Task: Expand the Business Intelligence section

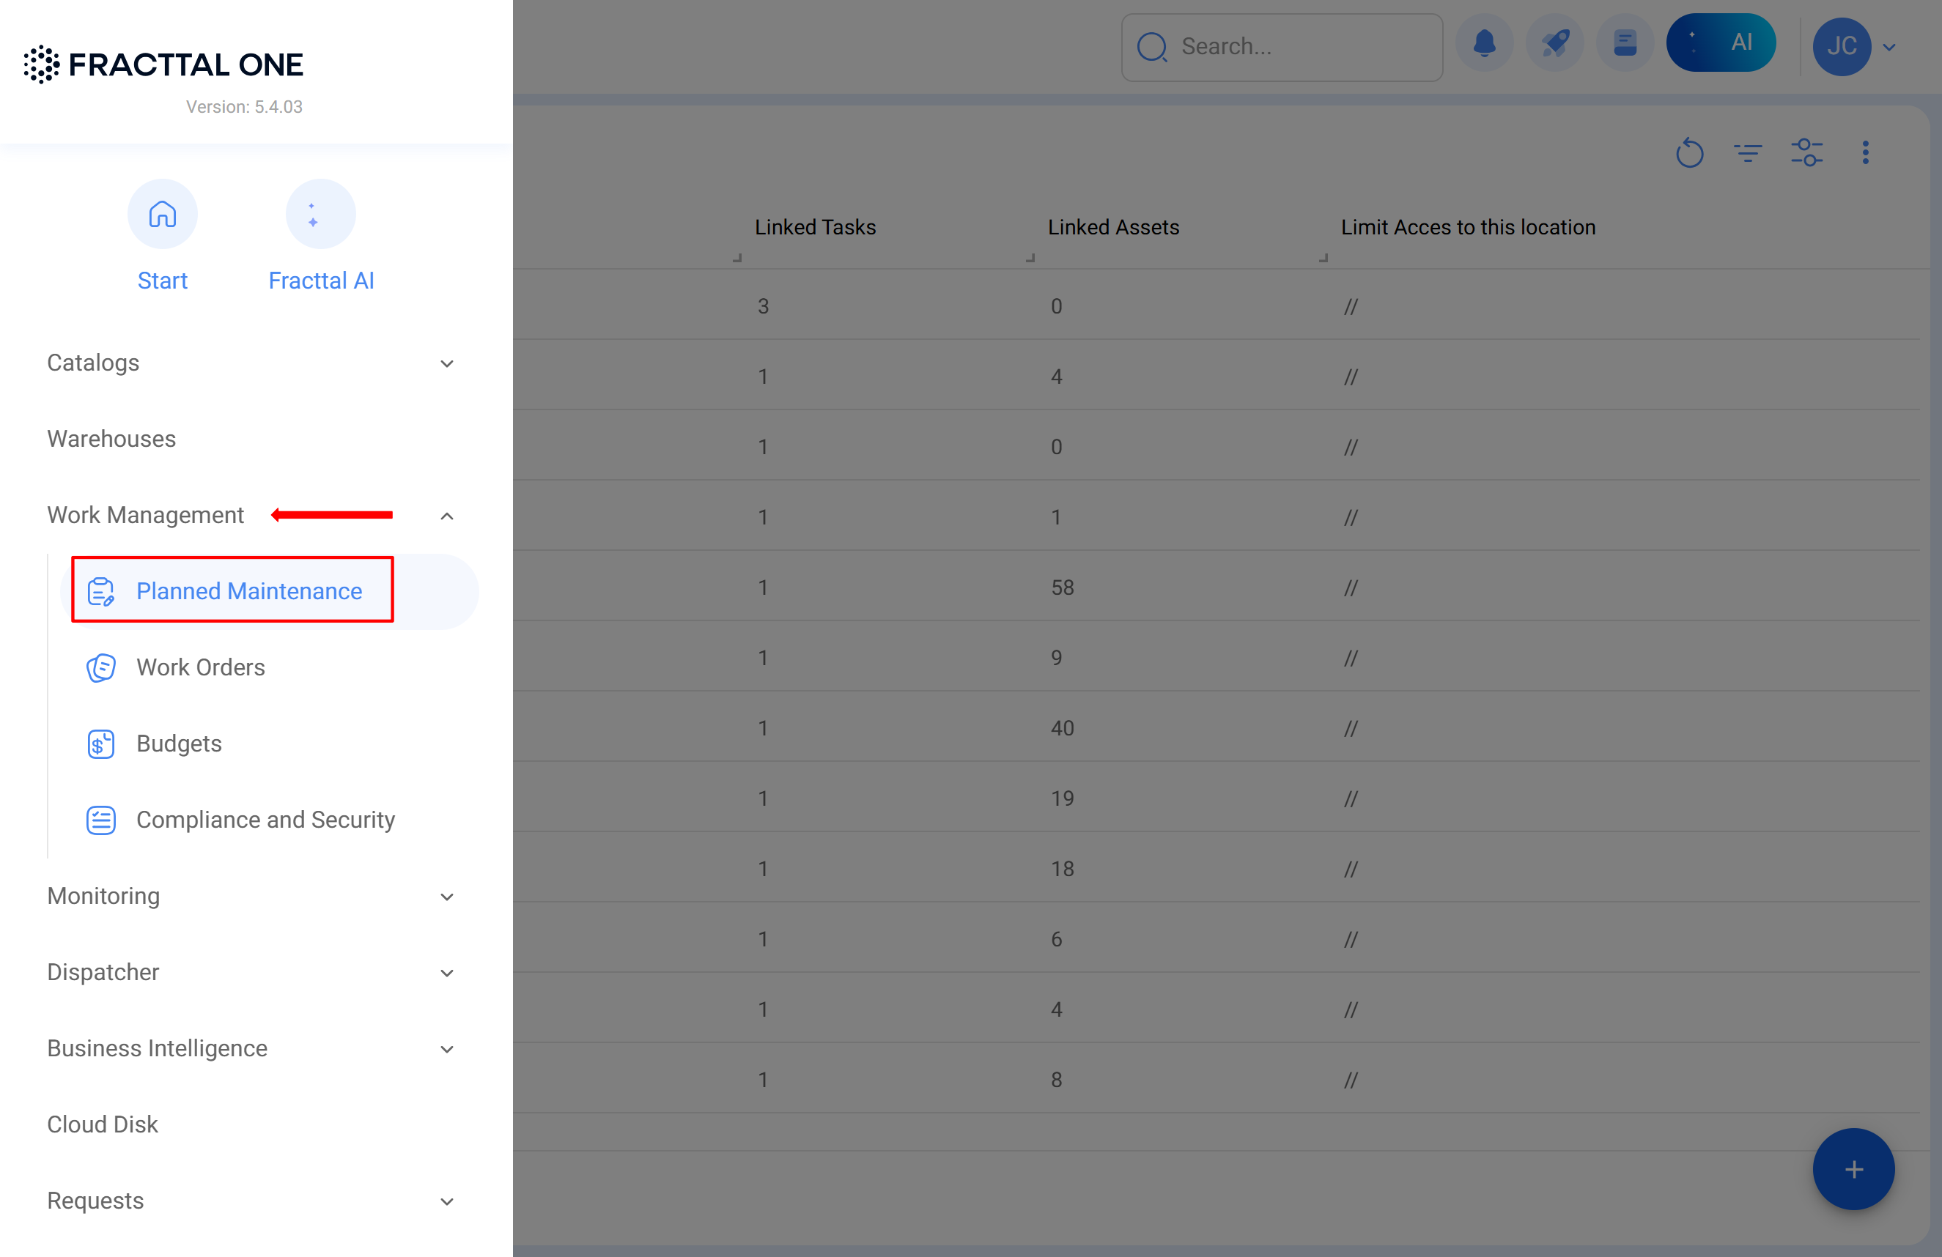Action: click(x=446, y=1049)
